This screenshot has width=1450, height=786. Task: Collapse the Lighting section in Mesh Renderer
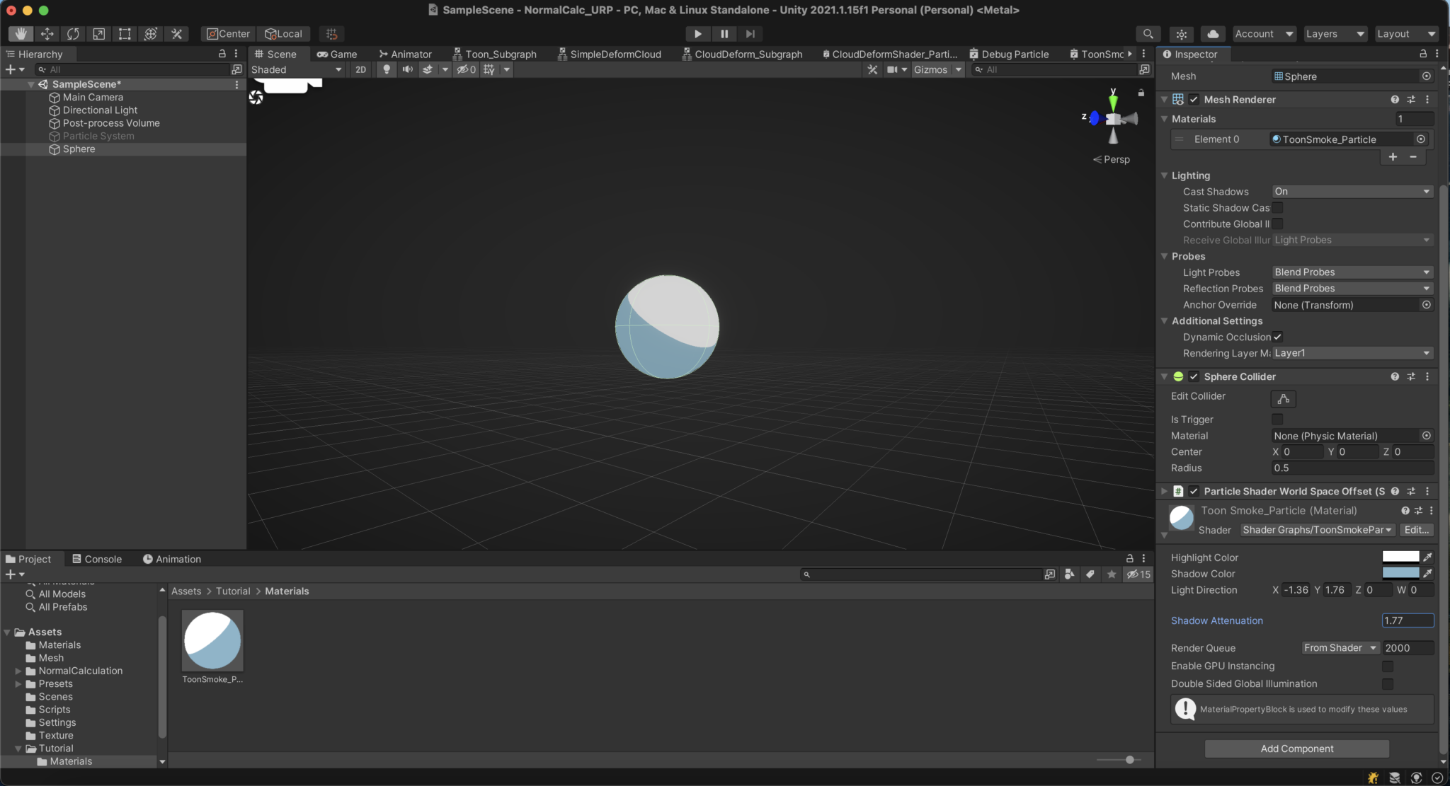(1165, 175)
